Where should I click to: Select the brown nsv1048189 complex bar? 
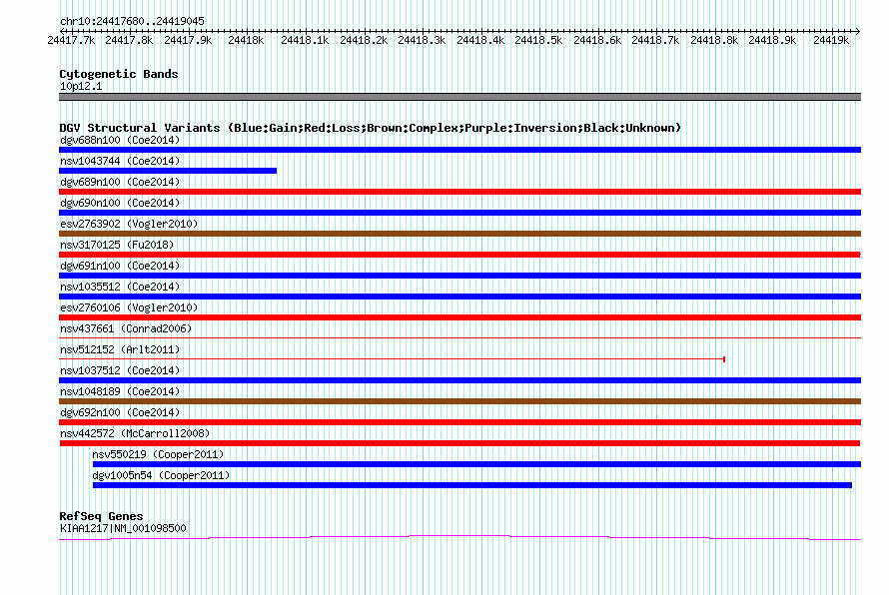click(x=459, y=401)
